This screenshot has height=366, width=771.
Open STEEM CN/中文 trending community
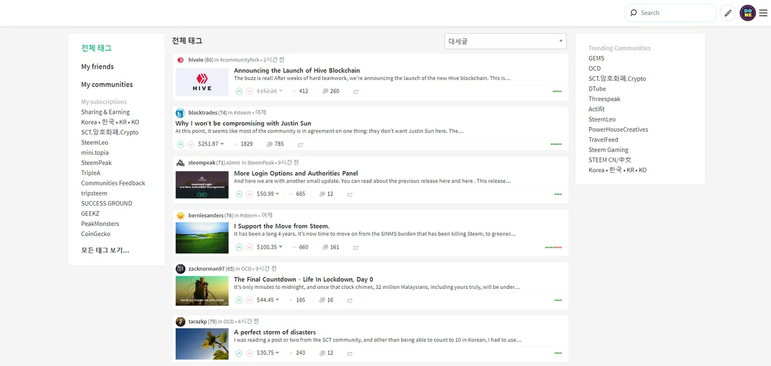click(x=610, y=160)
